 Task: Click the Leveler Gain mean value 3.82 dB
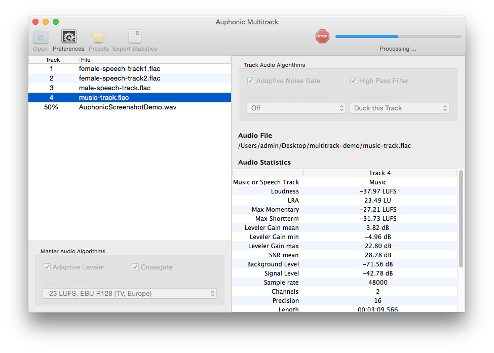click(377, 228)
